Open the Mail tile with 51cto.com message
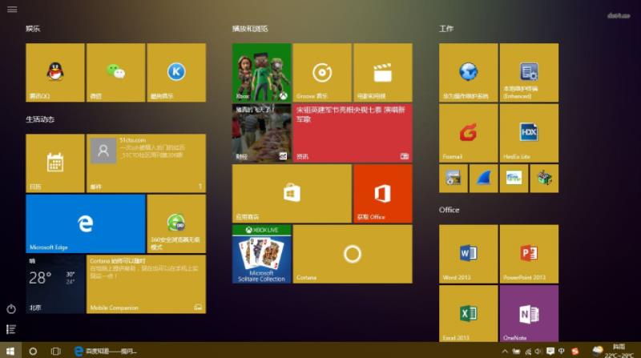 click(146, 163)
